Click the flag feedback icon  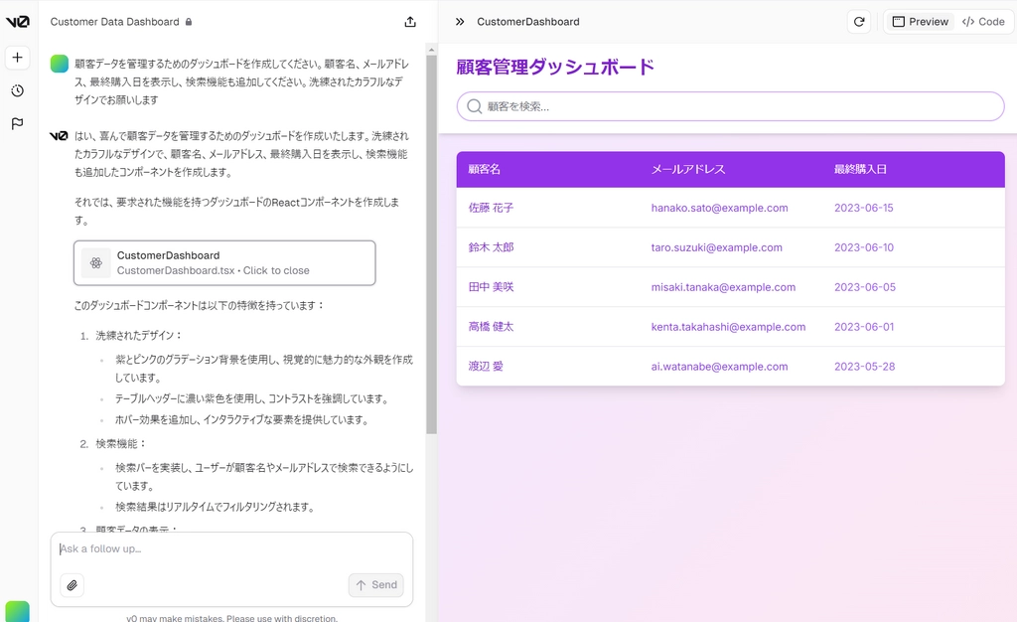[18, 123]
